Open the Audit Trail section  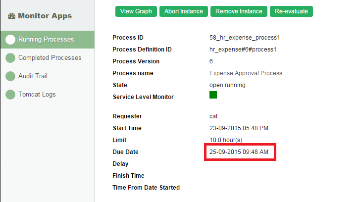(33, 76)
